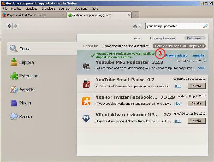Switch to Pagina iniziale di Mozilla Firefox tab

(x=33, y=15)
